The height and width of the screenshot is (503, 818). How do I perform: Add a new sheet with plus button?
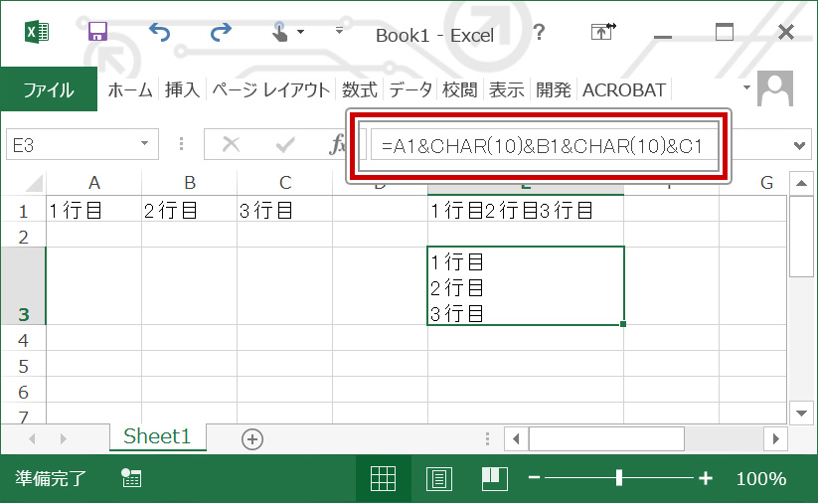click(x=252, y=439)
